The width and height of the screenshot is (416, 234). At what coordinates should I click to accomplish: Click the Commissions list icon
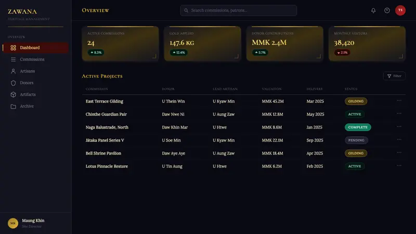point(14,59)
